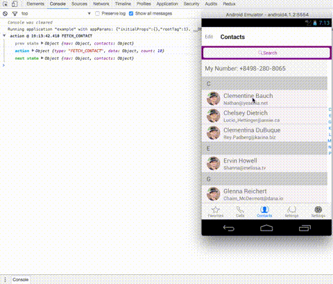Switch to the Security tab

(x=191, y=4)
